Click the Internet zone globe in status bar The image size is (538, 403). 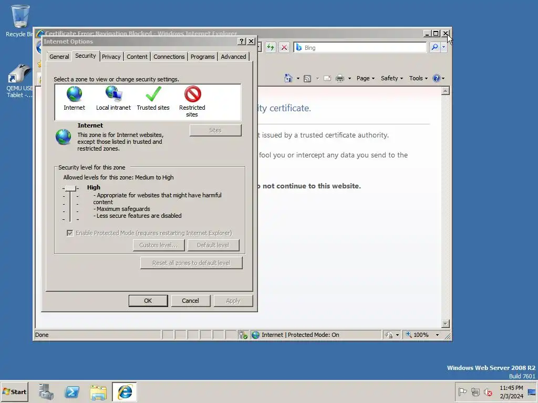[256, 335]
